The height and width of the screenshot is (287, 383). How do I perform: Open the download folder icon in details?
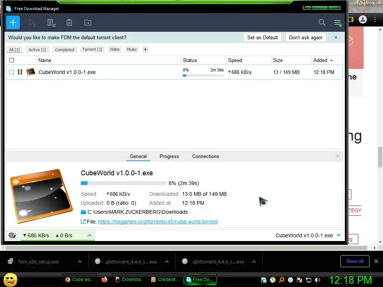click(x=83, y=212)
